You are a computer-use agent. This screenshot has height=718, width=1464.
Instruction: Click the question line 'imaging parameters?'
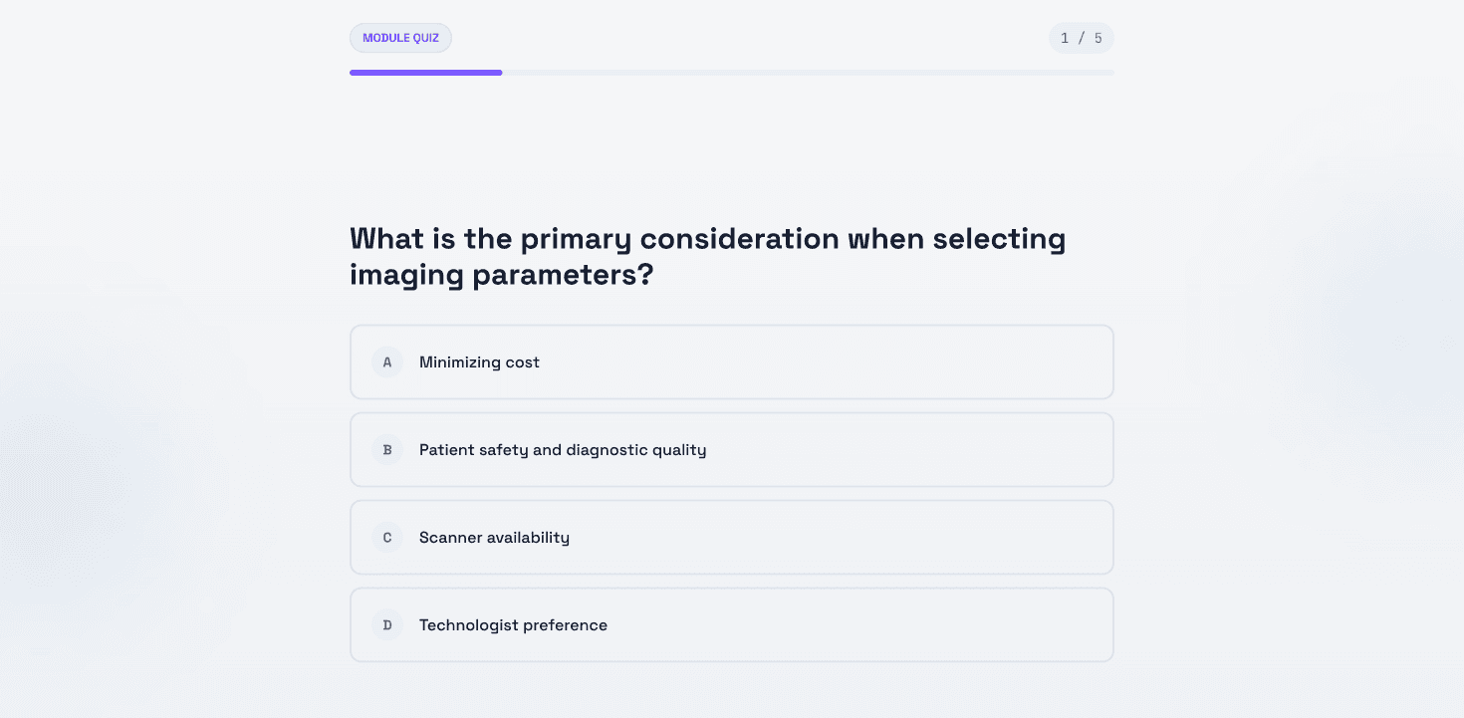[501, 275]
